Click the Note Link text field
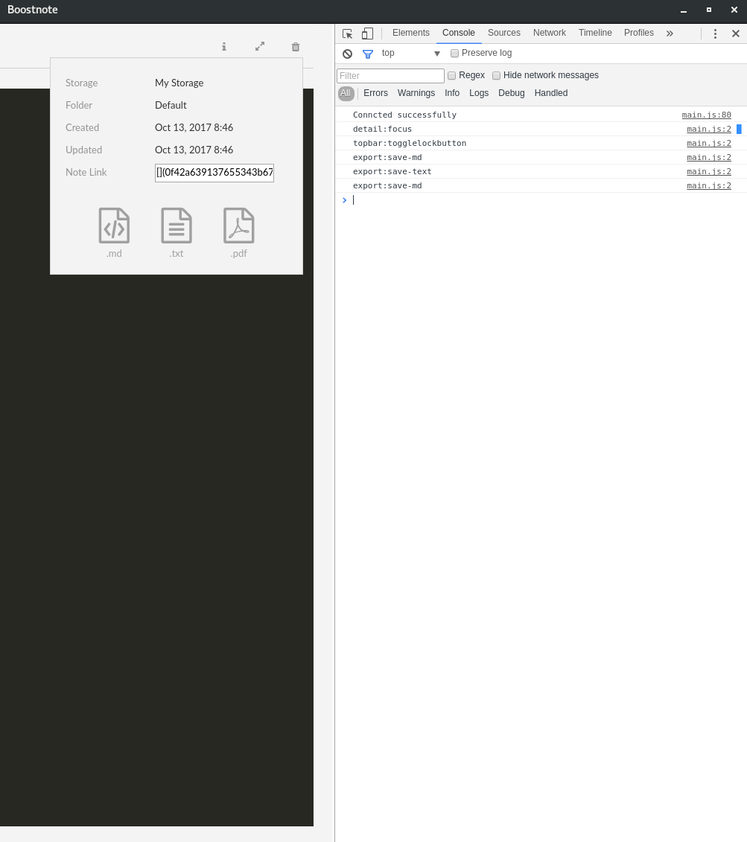Screen dimensions: 747x842 [214, 173]
